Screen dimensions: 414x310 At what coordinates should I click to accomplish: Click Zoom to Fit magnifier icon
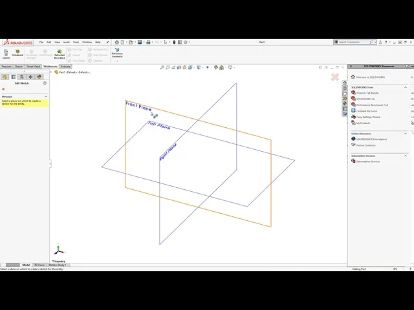coord(162,67)
